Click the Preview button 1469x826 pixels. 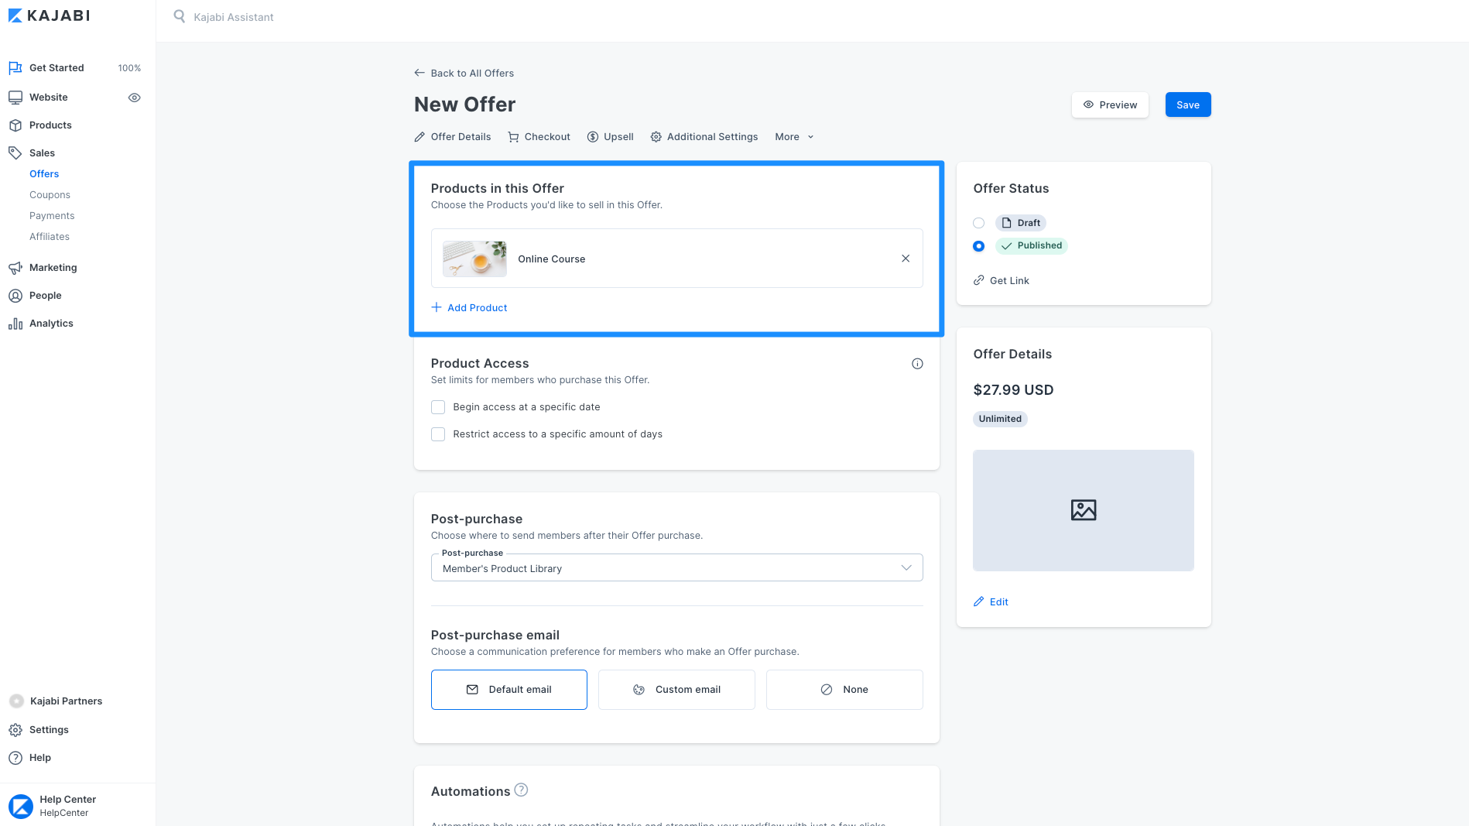point(1110,105)
